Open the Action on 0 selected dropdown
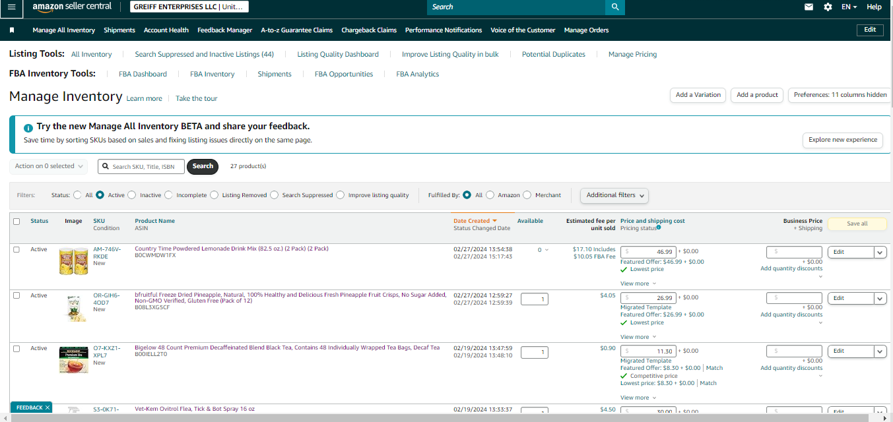Image resolution: width=893 pixels, height=422 pixels. pyautogui.click(x=48, y=166)
